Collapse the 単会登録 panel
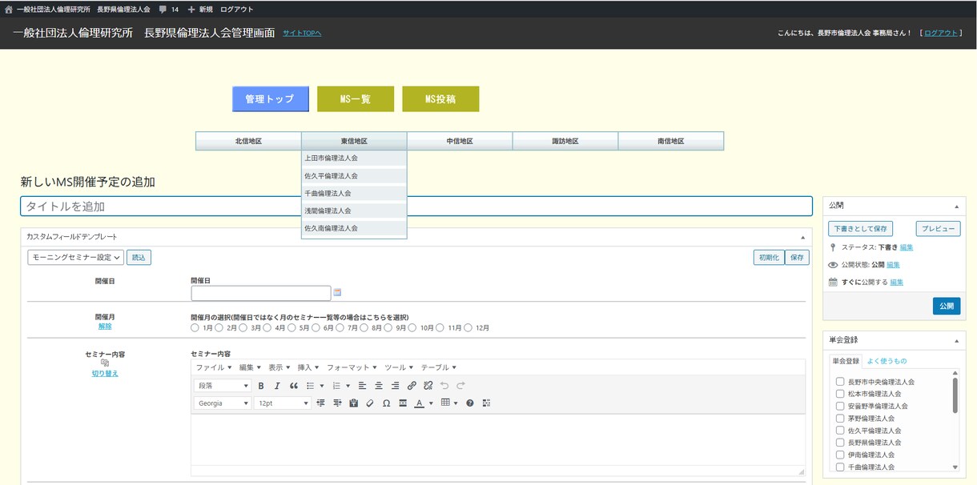 point(956,339)
